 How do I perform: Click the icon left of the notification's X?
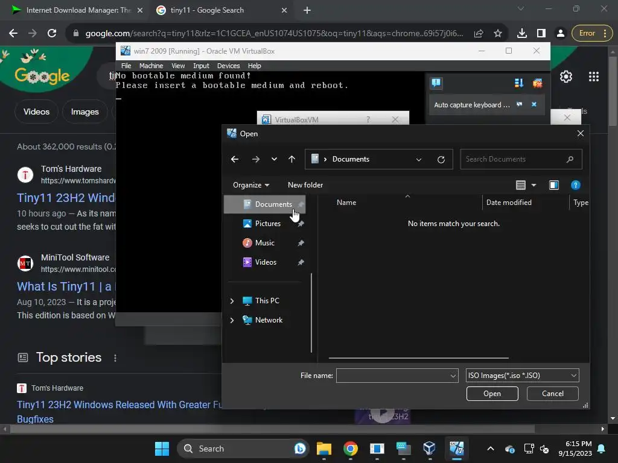coord(519,104)
